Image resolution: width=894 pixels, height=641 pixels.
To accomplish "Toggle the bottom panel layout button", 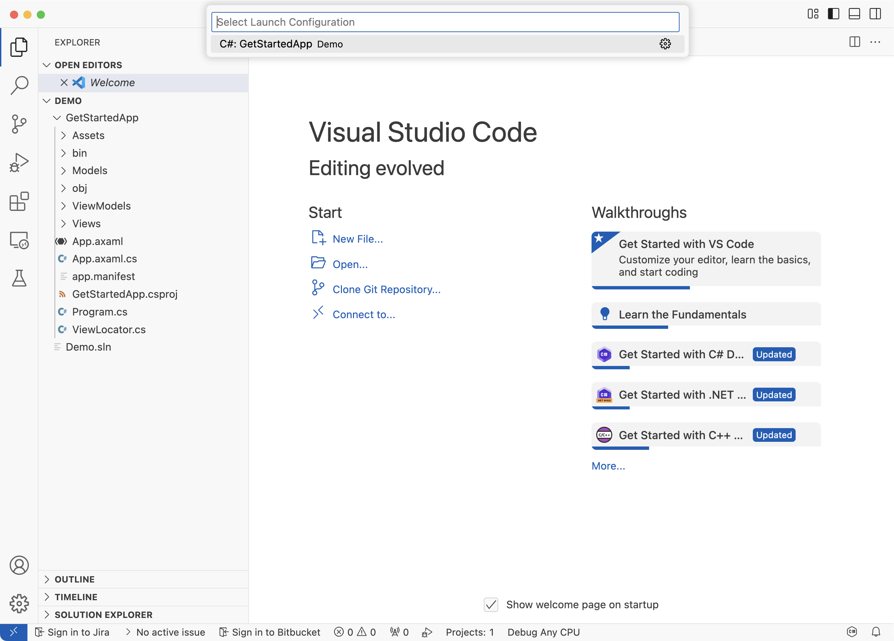I will [x=854, y=14].
